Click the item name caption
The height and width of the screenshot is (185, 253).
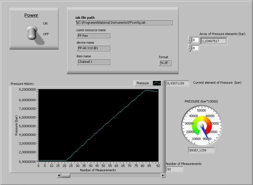point(84,56)
